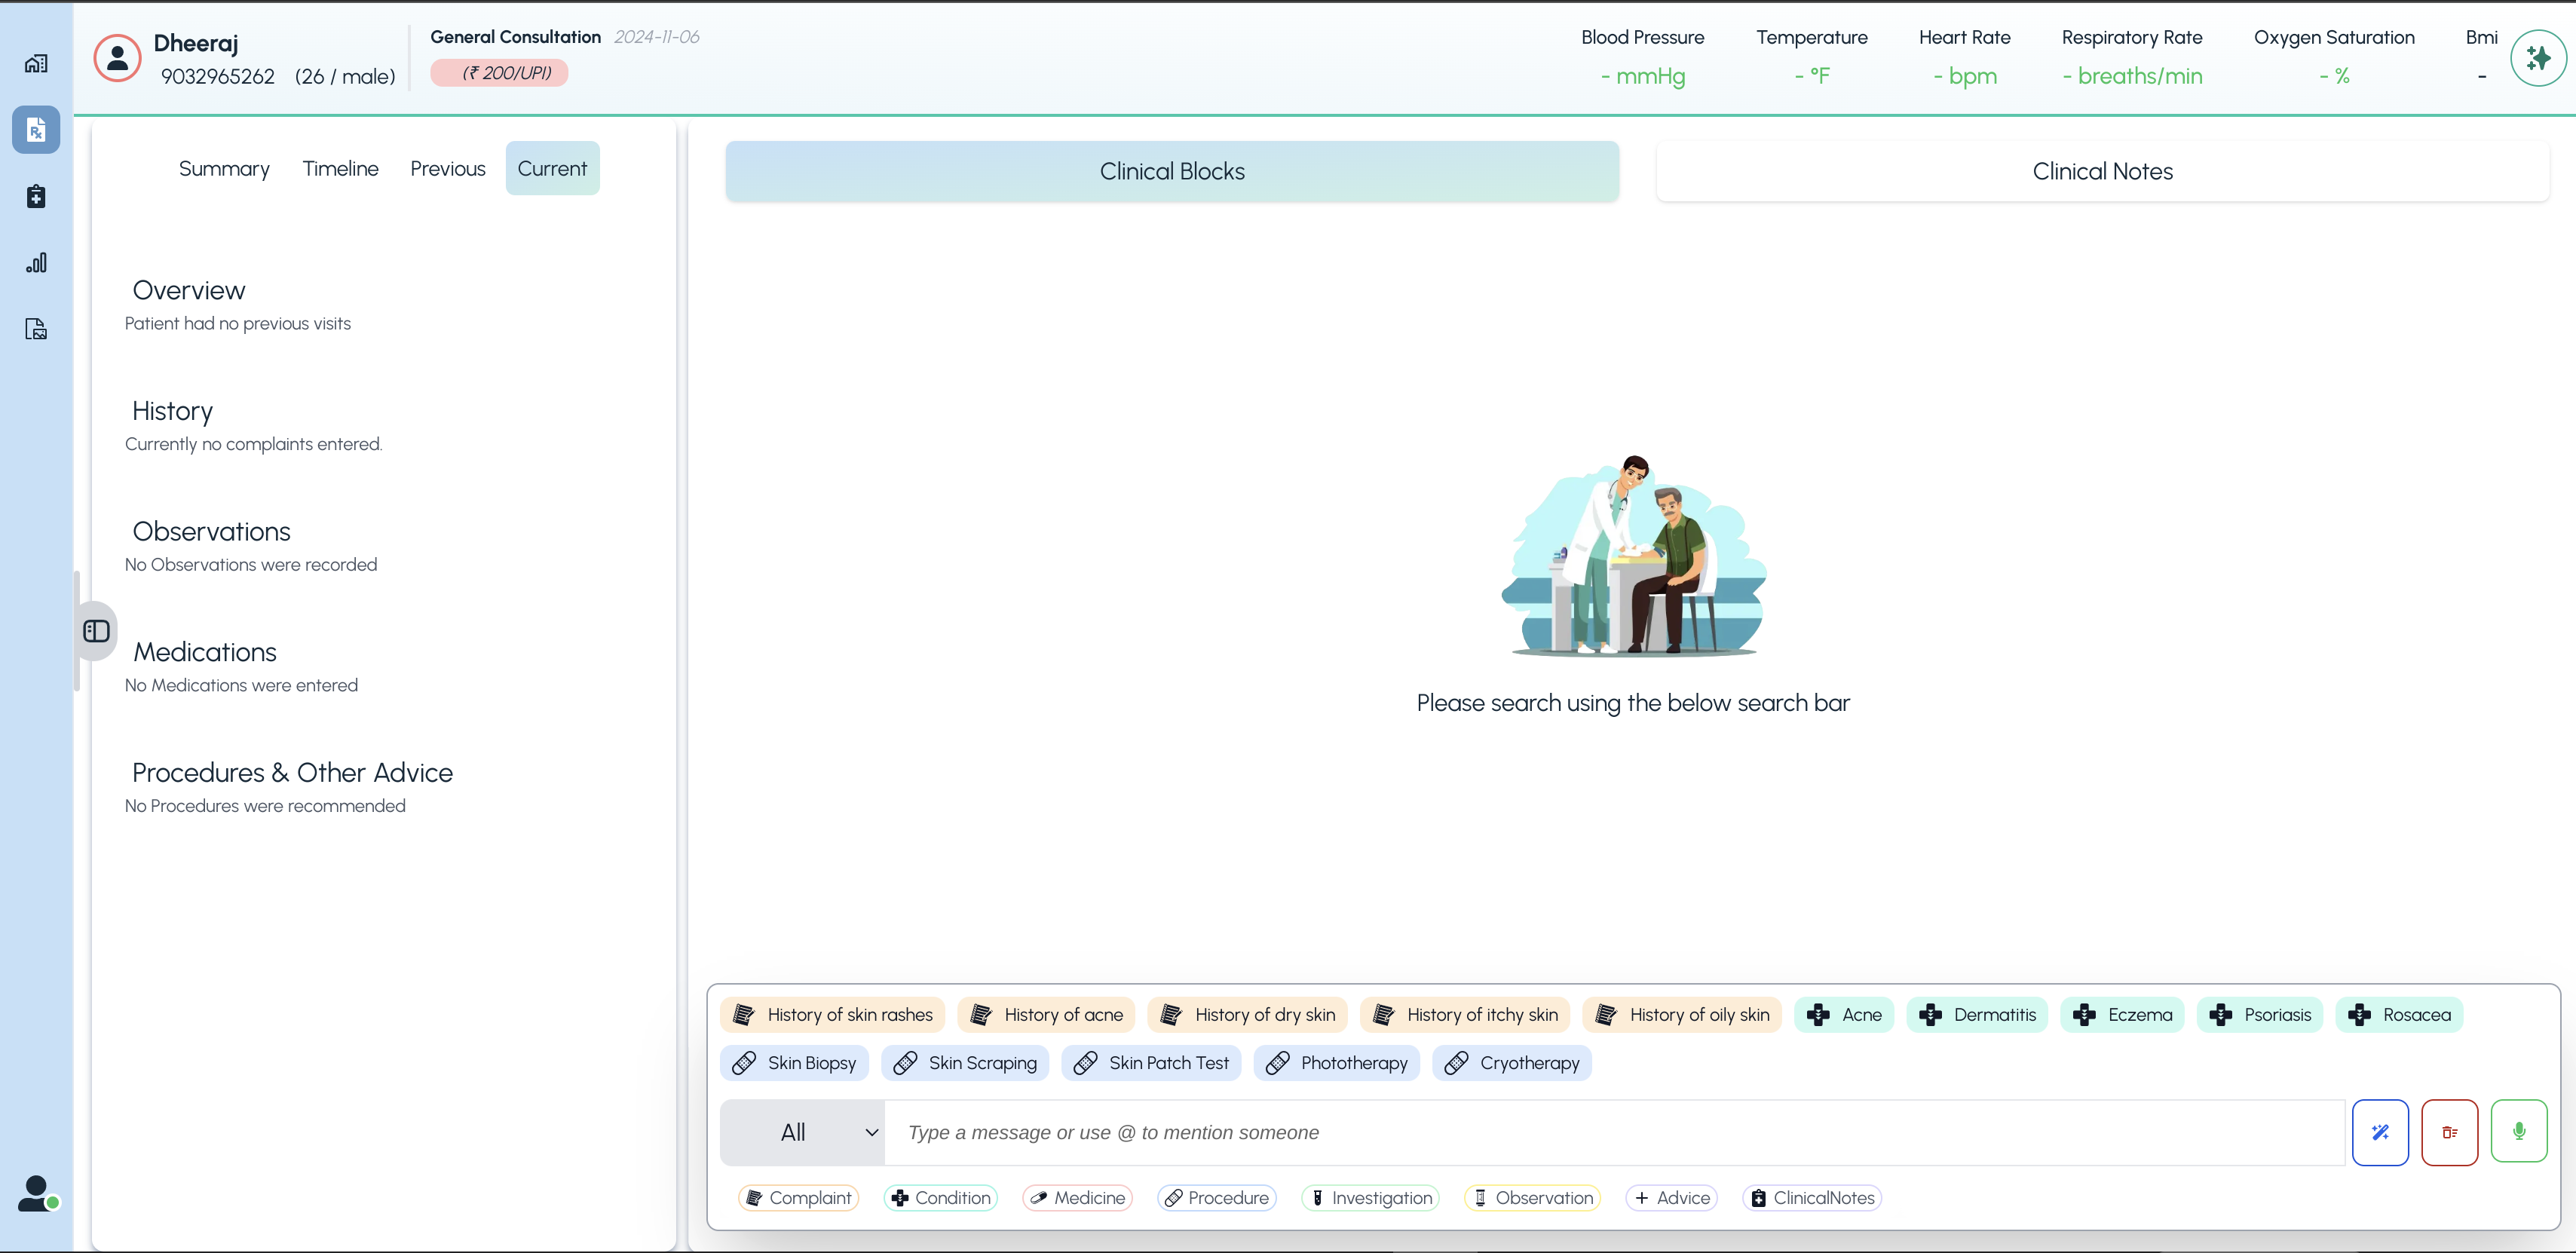Click the Overview section heading
The height and width of the screenshot is (1253, 2576).
coord(189,290)
